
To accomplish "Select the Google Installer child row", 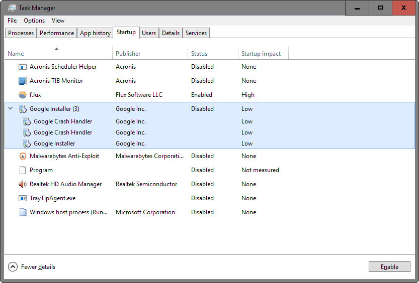I will point(54,144).
